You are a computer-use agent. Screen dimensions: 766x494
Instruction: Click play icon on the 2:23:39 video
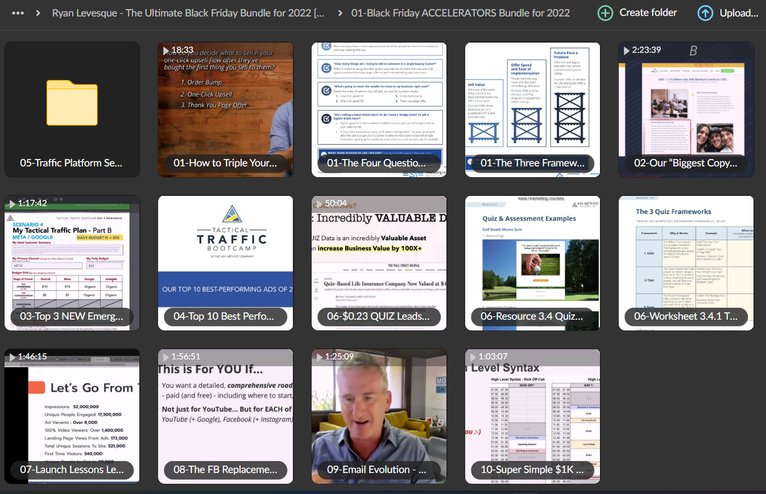click(627, 51)
